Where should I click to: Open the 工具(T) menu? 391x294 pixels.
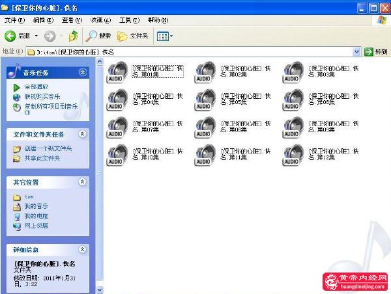point(130,20)
